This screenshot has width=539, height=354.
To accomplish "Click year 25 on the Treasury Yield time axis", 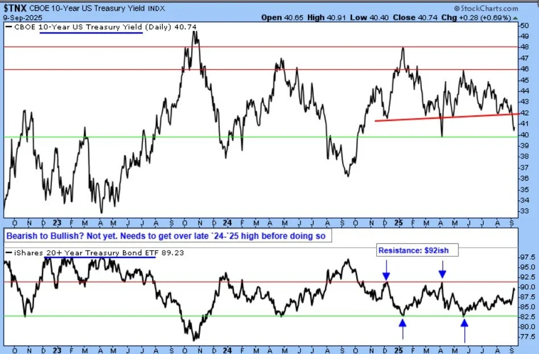I will point(398,223).
